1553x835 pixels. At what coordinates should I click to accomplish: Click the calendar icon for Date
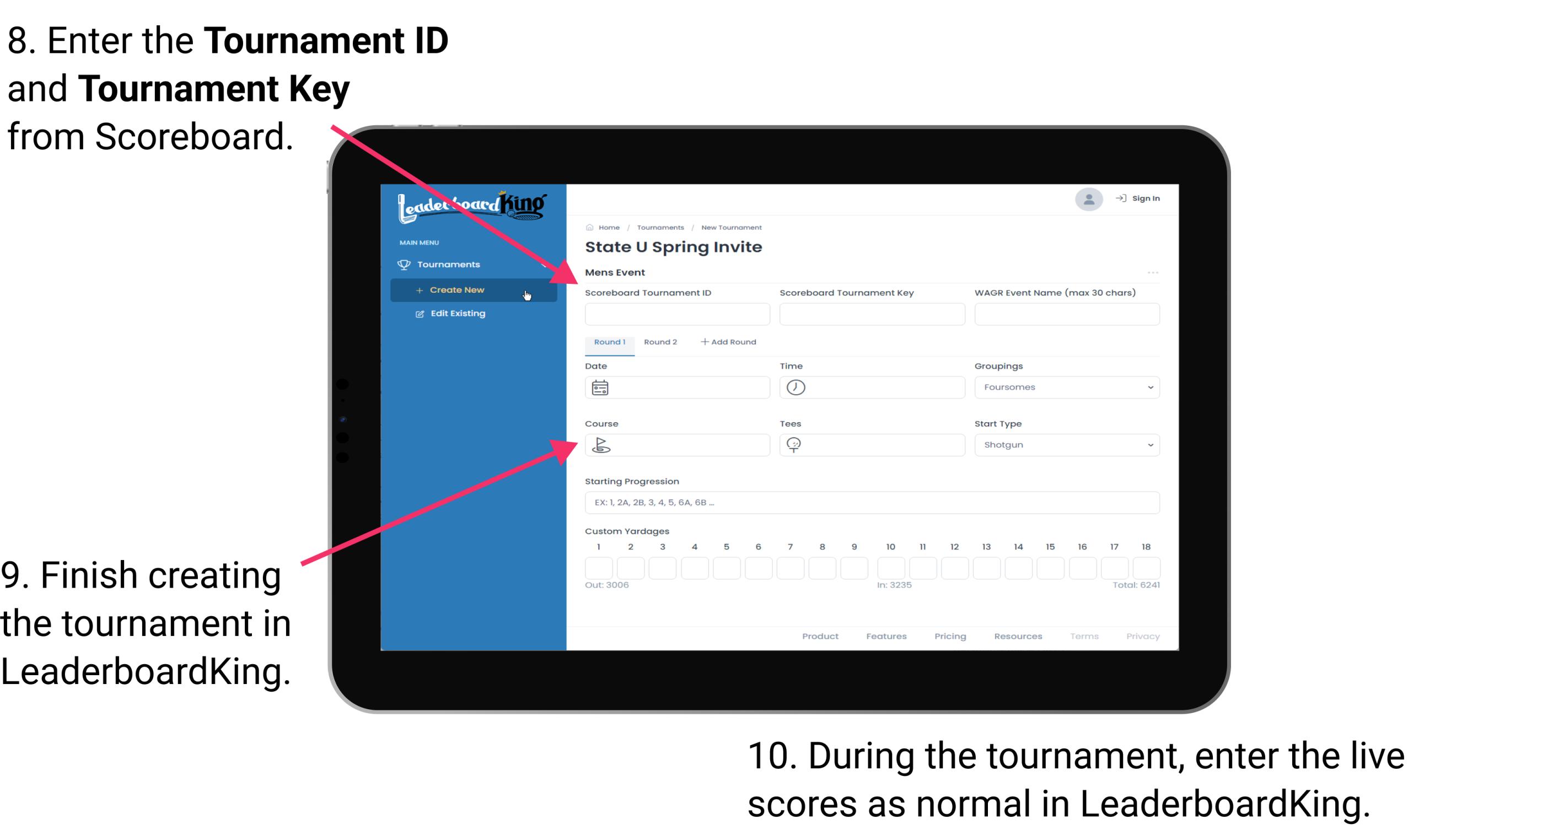pos(600,387)
